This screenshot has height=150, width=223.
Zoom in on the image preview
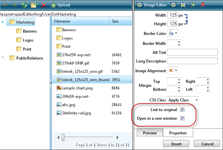coord(193,5)
